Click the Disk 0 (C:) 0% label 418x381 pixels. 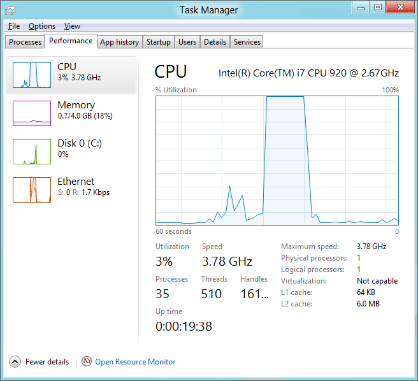(63, 154)
